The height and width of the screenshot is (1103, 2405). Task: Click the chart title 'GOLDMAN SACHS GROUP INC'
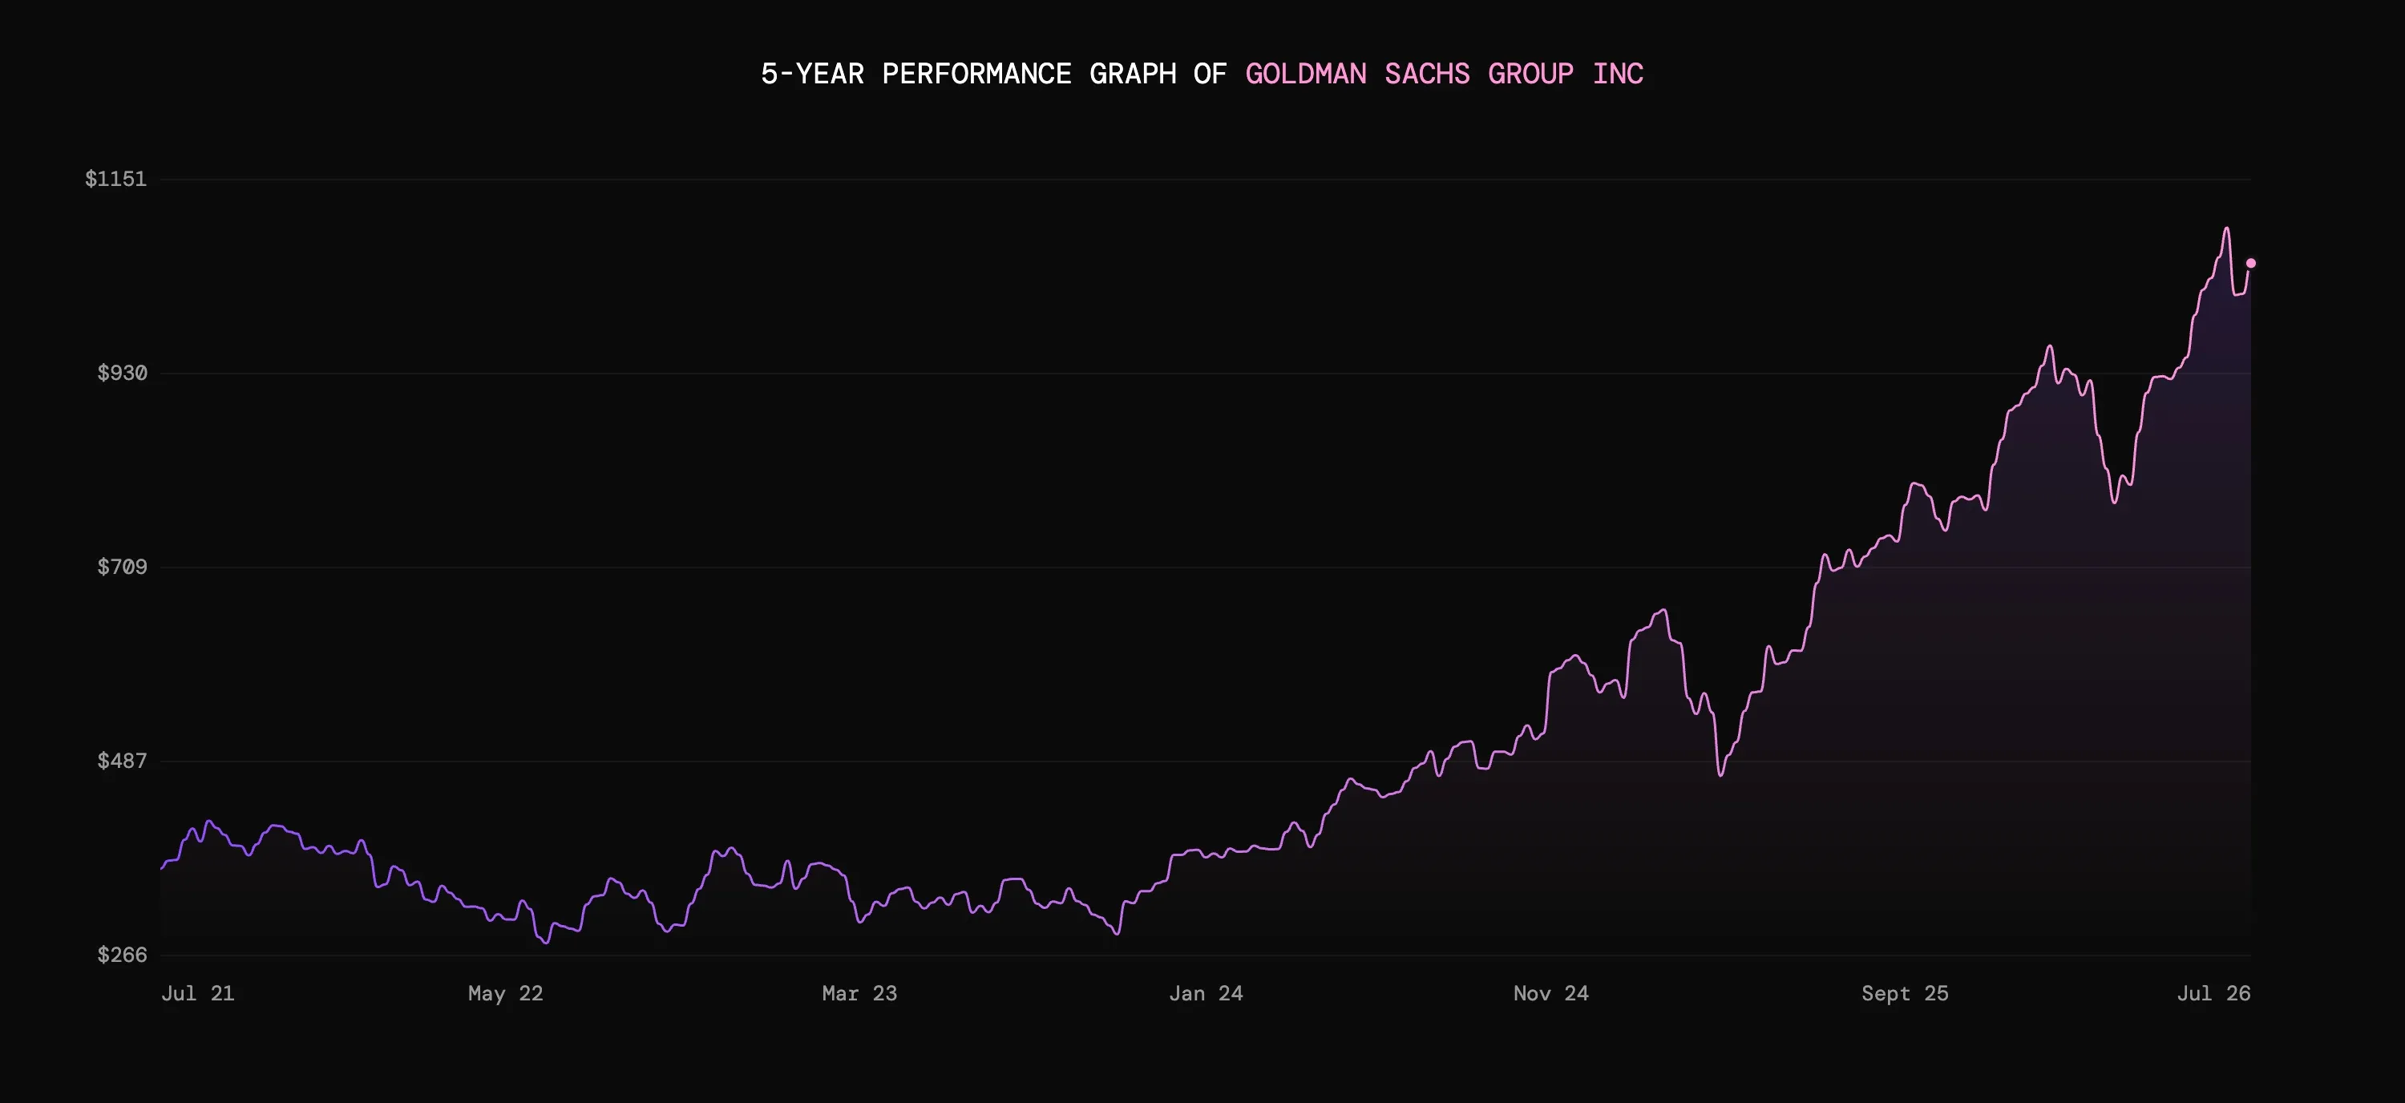[1445, 74]
